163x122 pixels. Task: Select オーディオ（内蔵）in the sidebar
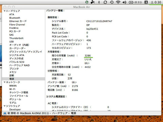(19, 45)
